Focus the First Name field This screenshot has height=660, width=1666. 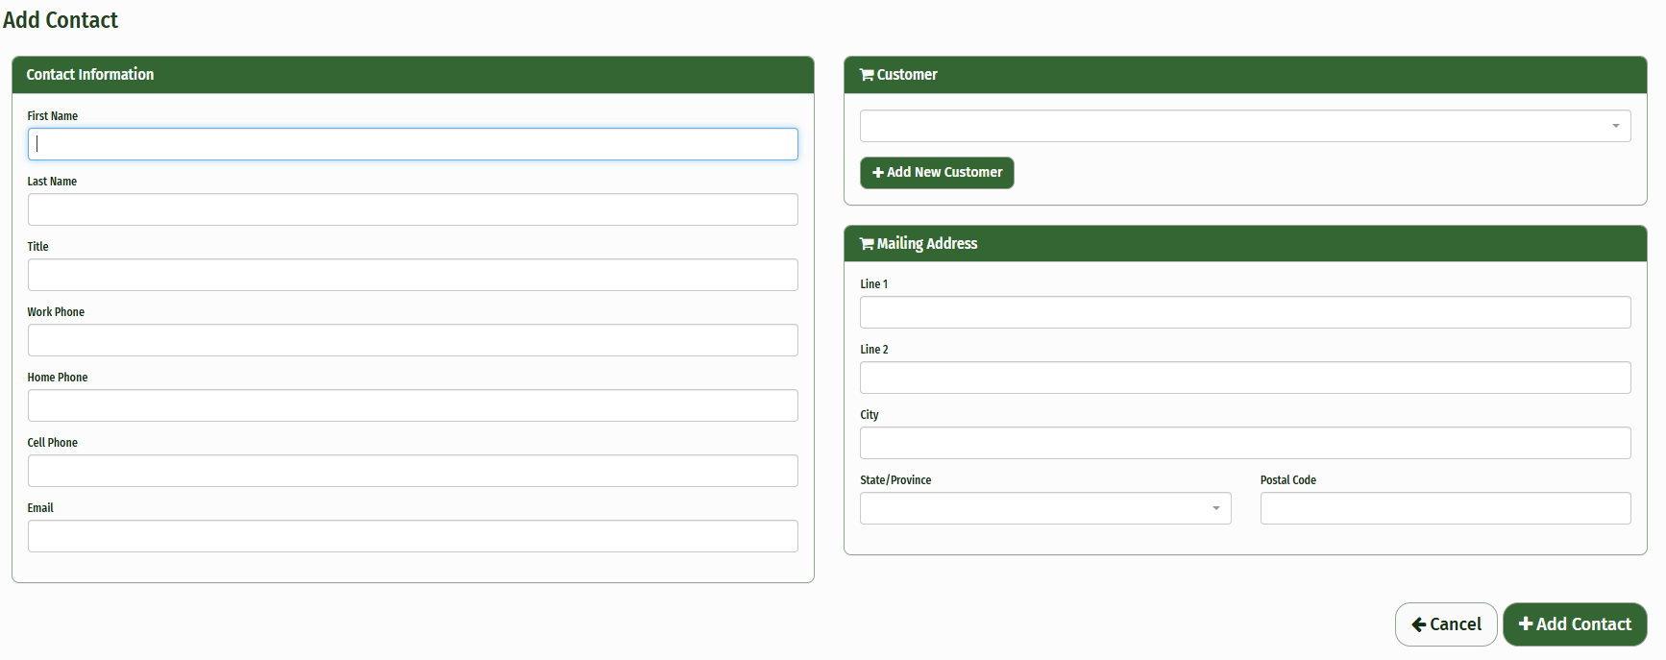pyautogui.click(x=412, y=144)
